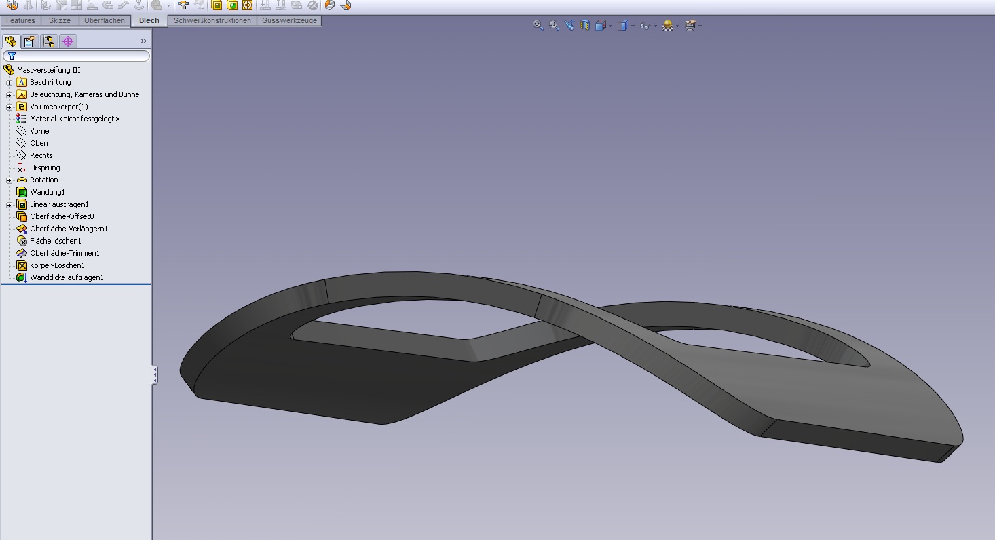Expand the Volumenkörper(1) folder

click(x=9, y=107)
